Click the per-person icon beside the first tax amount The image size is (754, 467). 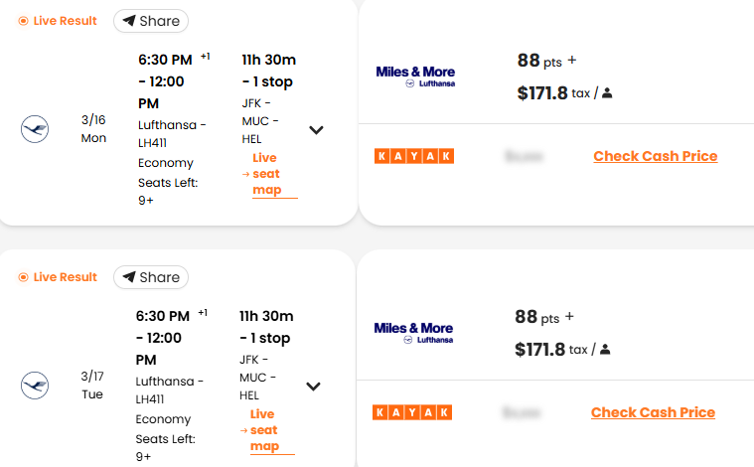(x=607, y=93)
